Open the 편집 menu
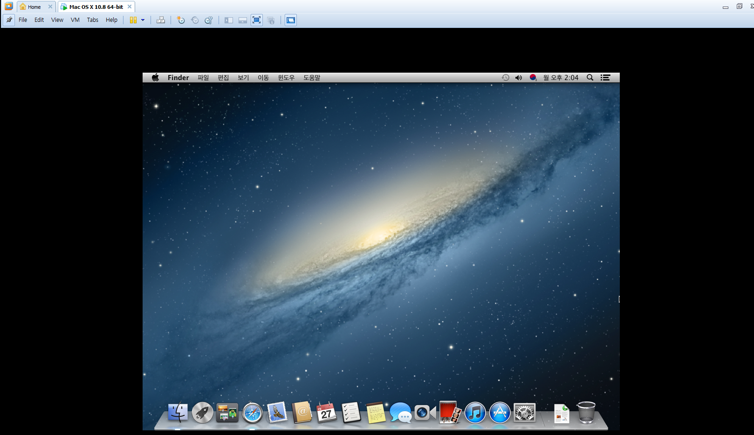The height and width of the screenshot is (435, 754). (223, 78)
